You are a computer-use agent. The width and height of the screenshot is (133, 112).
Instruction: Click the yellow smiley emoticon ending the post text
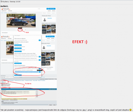click(130, 110)
